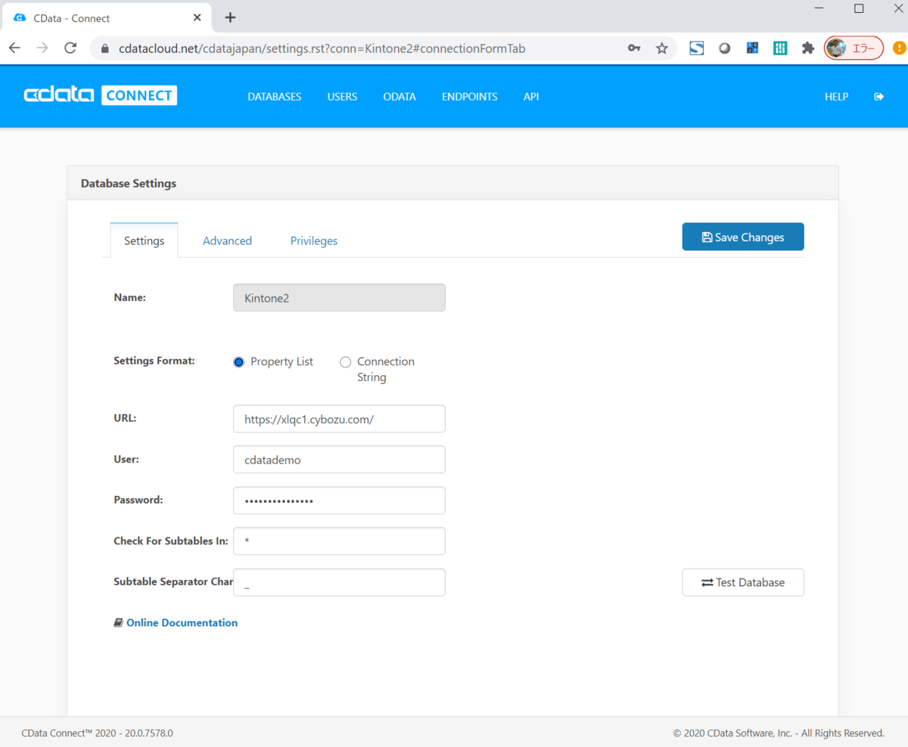Click the Test Database button
Screen dimensions: 908x747
click(743, 582)
